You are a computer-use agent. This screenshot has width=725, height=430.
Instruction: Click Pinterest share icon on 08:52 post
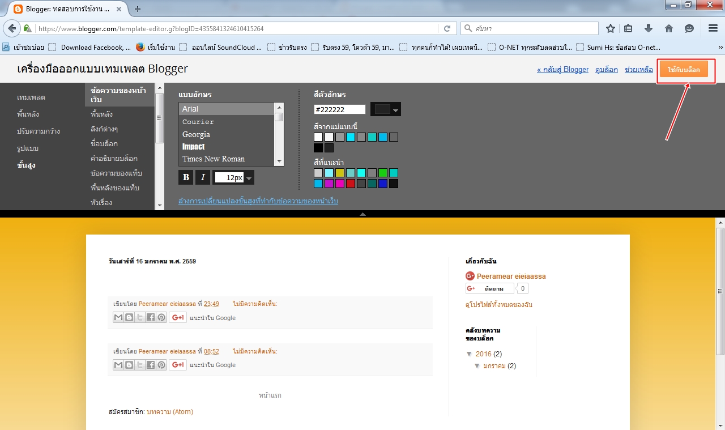tap(161, 364)
